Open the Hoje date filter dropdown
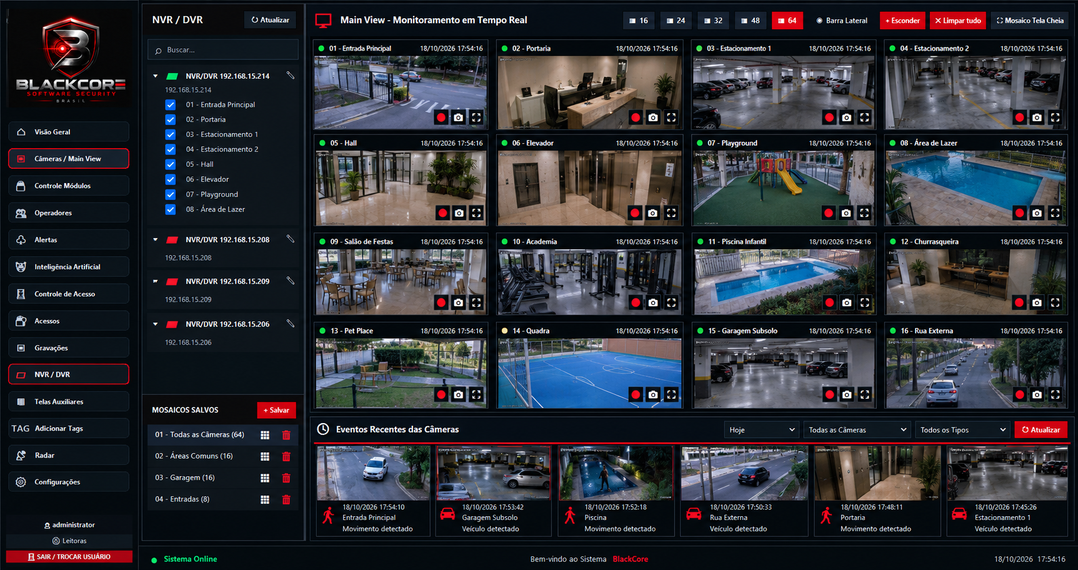 click(x=761, y=430)
